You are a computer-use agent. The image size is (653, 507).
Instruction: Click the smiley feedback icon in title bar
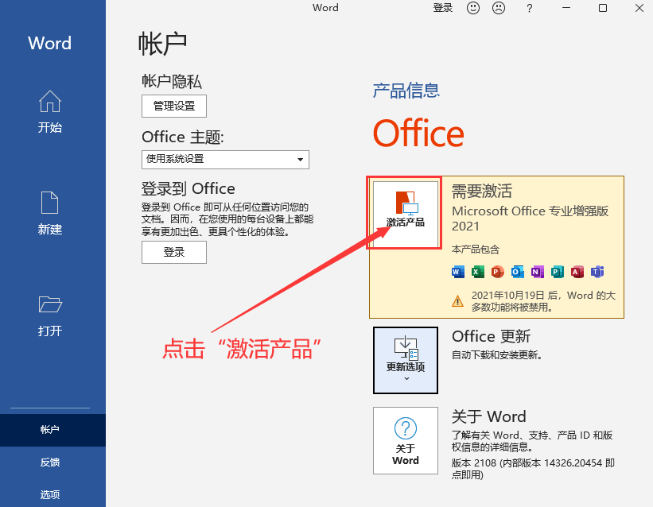[473, 8]
